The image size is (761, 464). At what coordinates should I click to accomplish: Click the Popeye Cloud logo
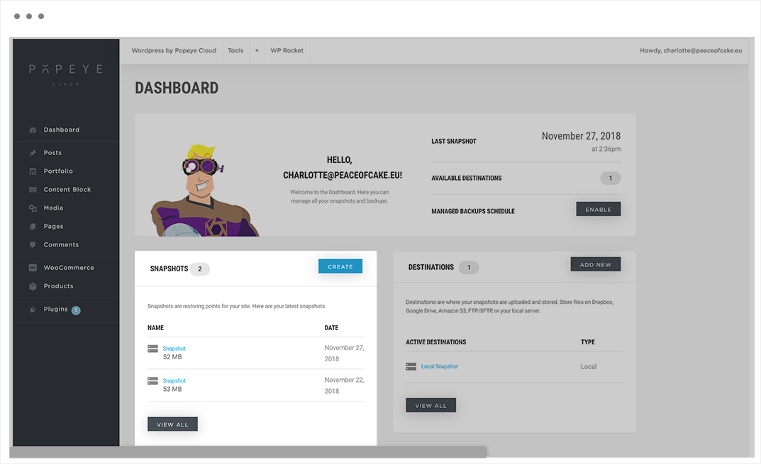66,74
